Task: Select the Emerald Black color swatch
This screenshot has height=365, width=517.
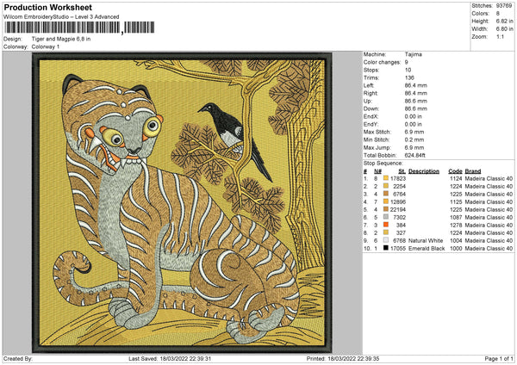Action: (x=385, y=248)
